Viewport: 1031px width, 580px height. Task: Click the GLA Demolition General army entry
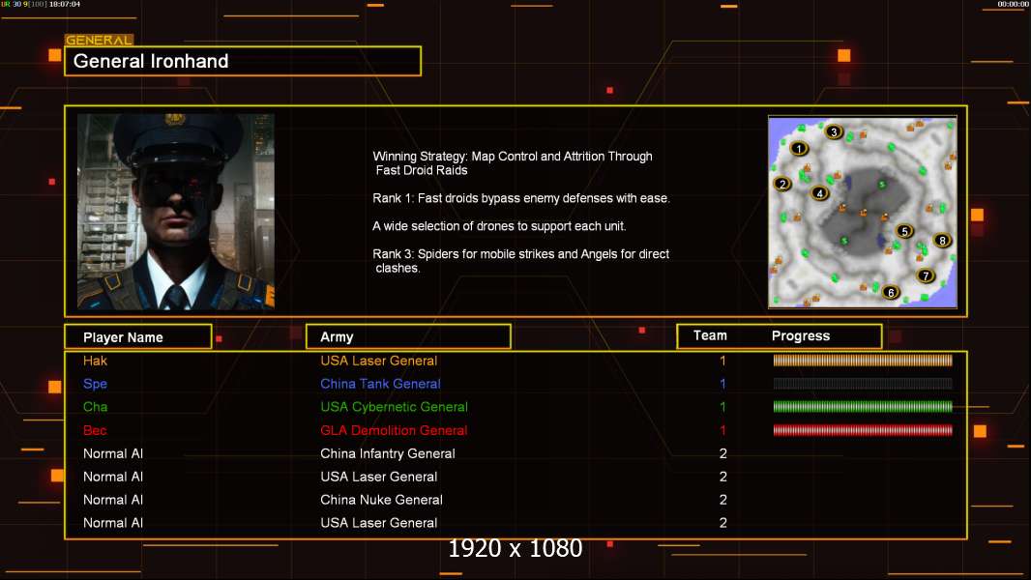point(394,430)
